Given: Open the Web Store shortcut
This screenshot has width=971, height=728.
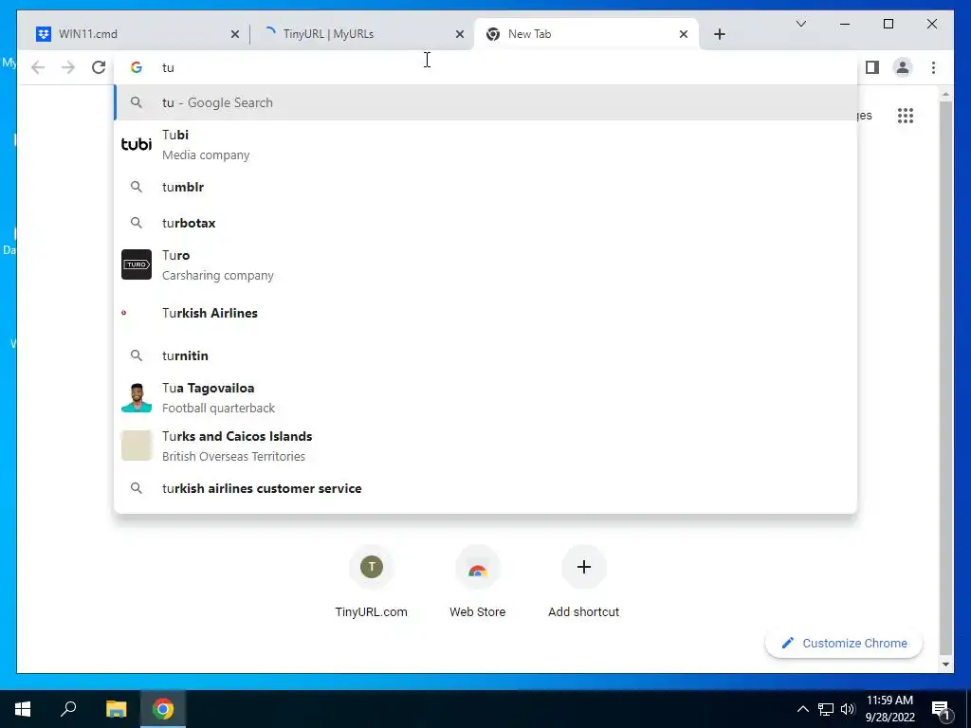Looking at the screenshot, I should point(478,582).
